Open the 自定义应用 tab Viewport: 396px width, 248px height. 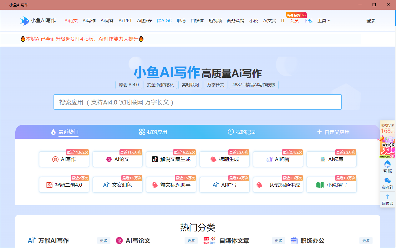click(x=333, y=132)
